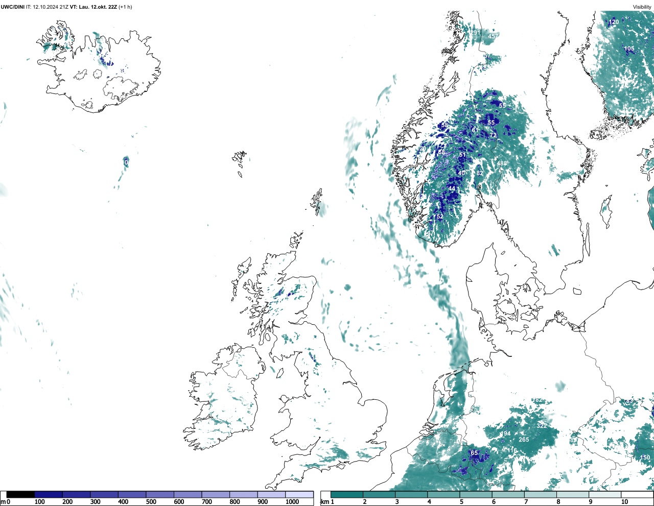The width and height of the screenshot is (654, 506).
Task: Click the Faroe Islands outline
Action: [x=240, y=163]
